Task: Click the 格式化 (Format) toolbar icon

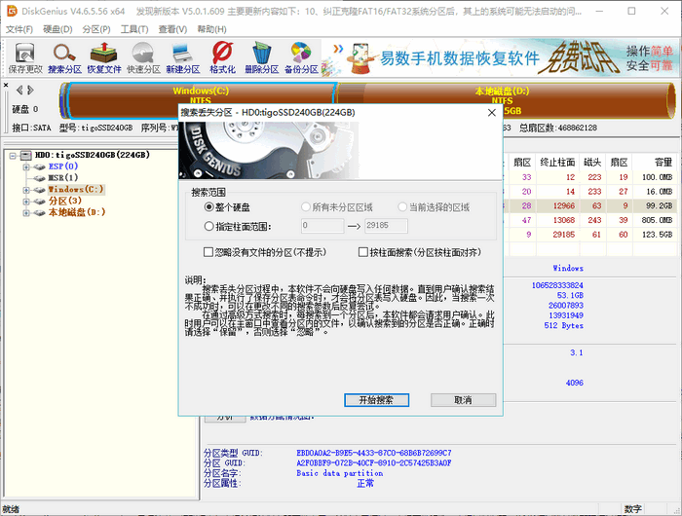Action: coord(222,57)
